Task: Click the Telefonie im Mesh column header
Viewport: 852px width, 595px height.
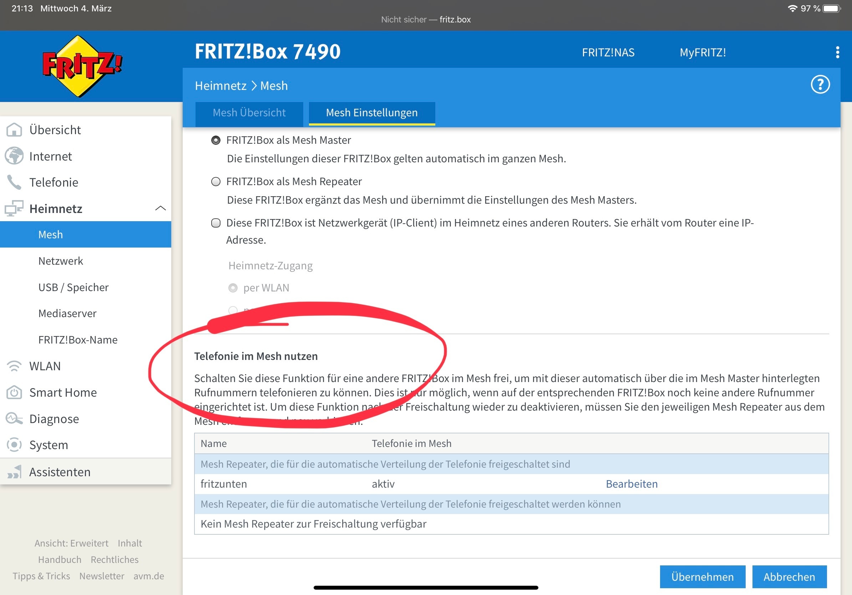Action: [411, 443]
